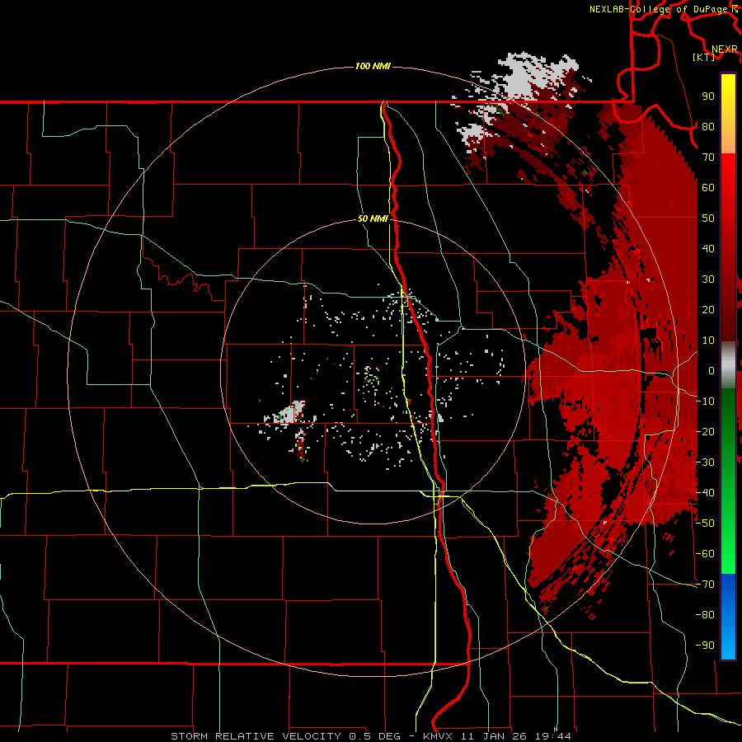This screenshot has height=742, width=742.
Task: Select the -60 value on velocity scale
Action: (x=705, y=554)
